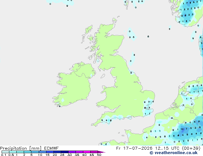The height and width of the screenshot is (156, 203).
Task: Select the legend swatch between 5 and 10
Action: (35, 152)
